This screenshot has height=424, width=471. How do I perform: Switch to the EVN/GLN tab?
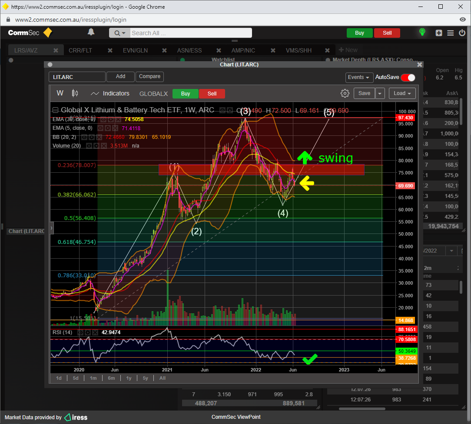point(135,50)
